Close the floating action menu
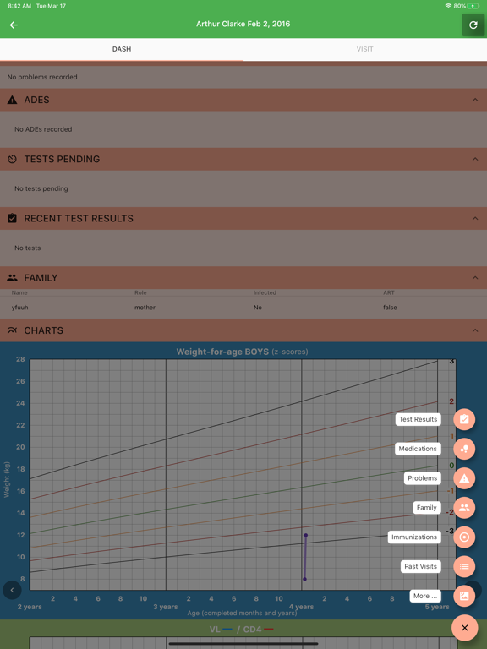The height and width of the screenshot is (649, 487). click(x=465, y=628)
